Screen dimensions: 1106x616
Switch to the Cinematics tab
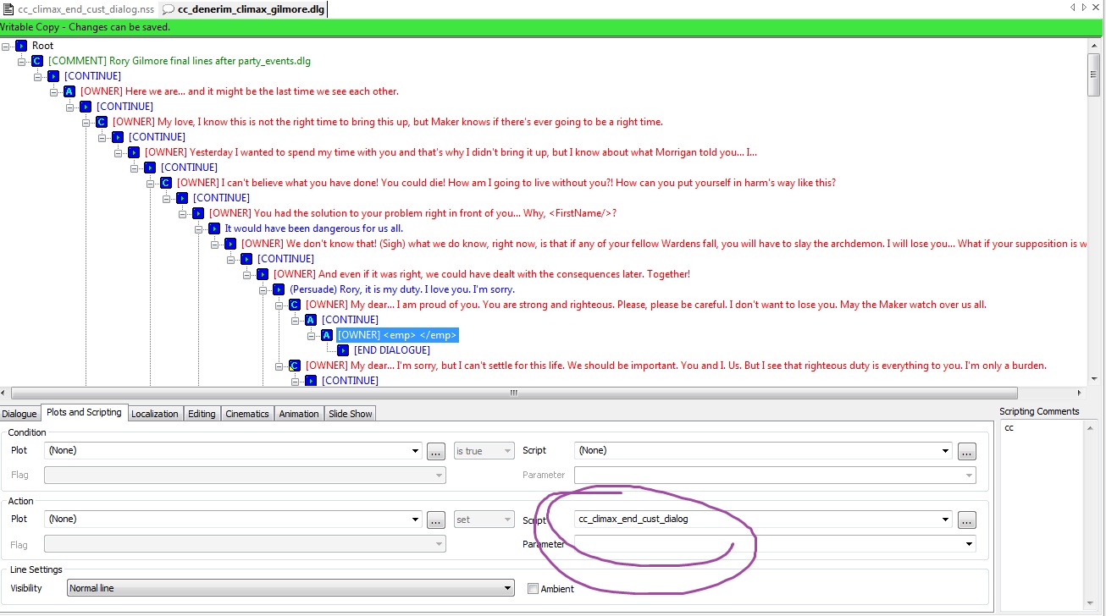click(247, 414)
